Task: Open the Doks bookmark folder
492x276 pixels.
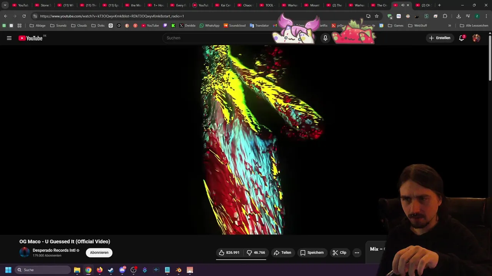Action: pos(98,25)
